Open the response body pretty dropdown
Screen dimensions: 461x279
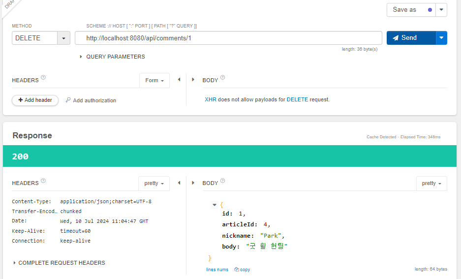tap(431, 183)
